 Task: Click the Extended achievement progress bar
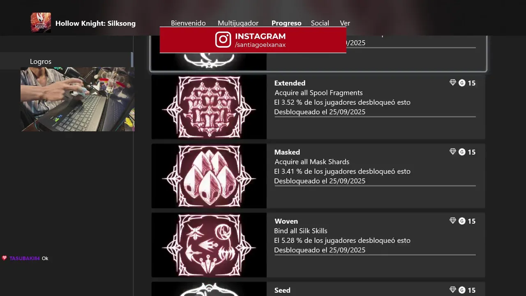[375, 117]
